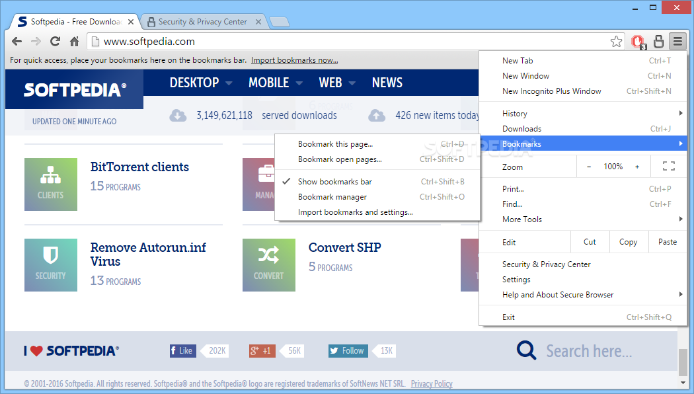Click the Clients category tile icon

(51, 184)
